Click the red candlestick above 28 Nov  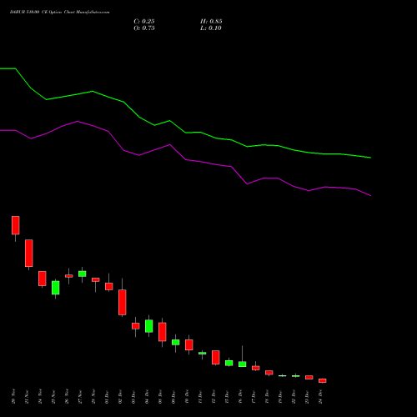tap(96, 279)
